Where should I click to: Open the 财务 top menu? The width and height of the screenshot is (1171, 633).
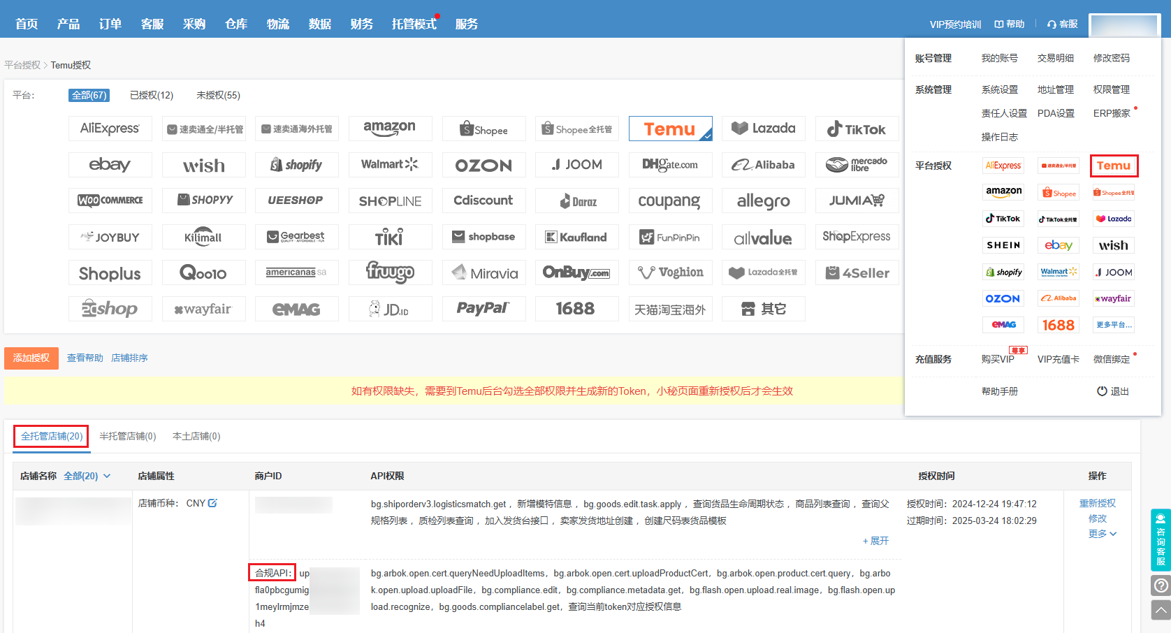pyautogui.click(x=362, y=24)
